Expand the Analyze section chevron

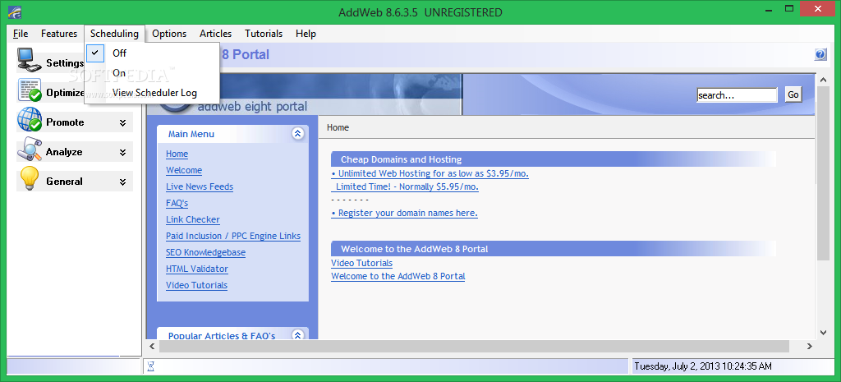click(123, 152)
